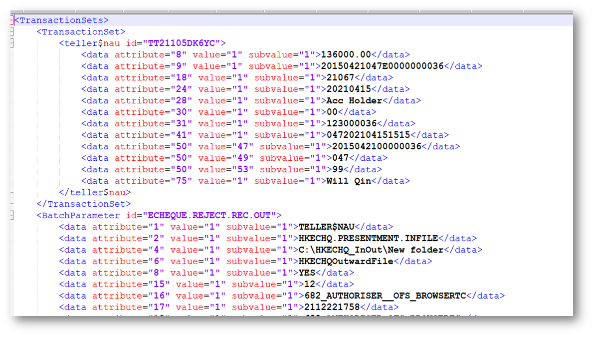Collapse the TransactionSet node fold marker
The height and width of the screenshot is (337, 594).
click(x=12, y=32)
